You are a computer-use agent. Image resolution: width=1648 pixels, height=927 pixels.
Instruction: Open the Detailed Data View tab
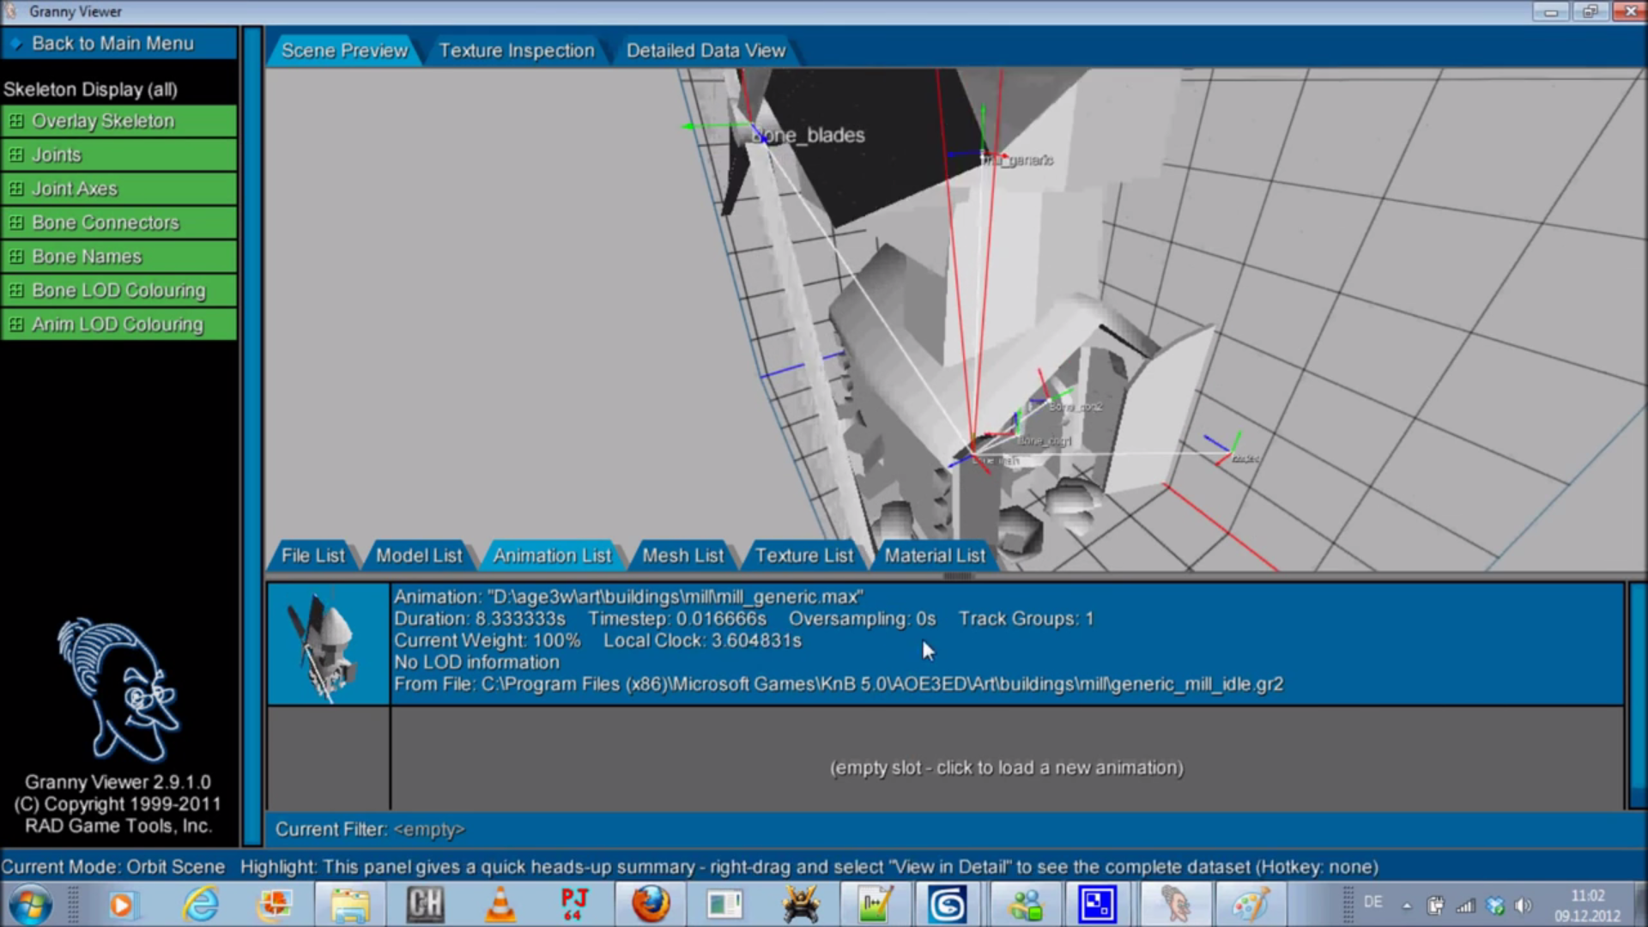(705, 51)
